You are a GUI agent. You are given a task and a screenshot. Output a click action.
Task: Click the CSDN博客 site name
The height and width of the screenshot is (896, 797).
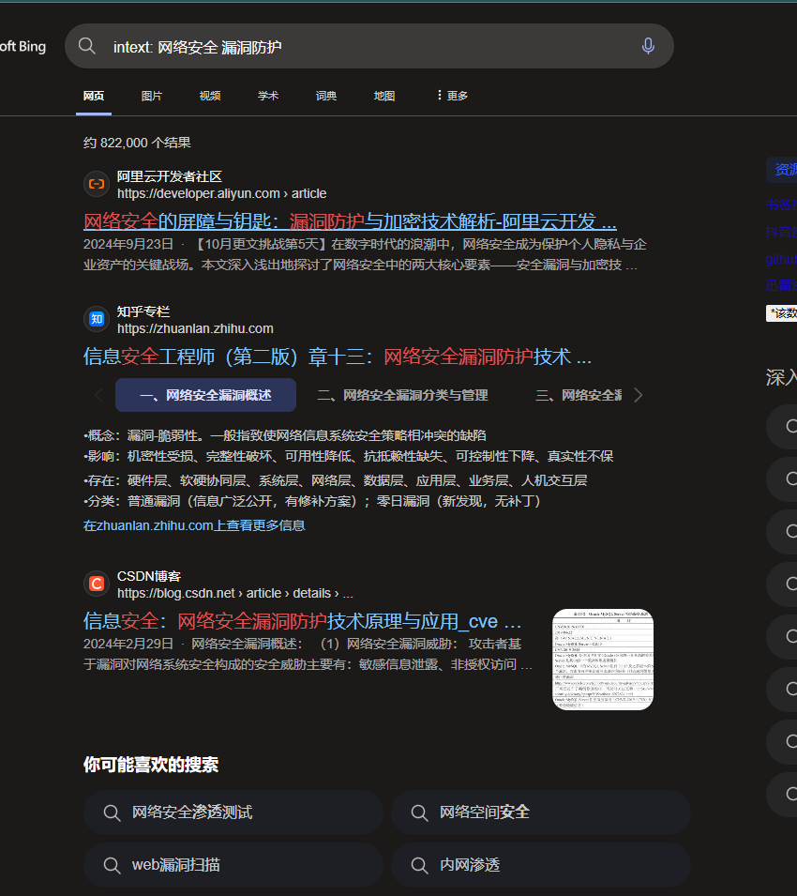149,576
